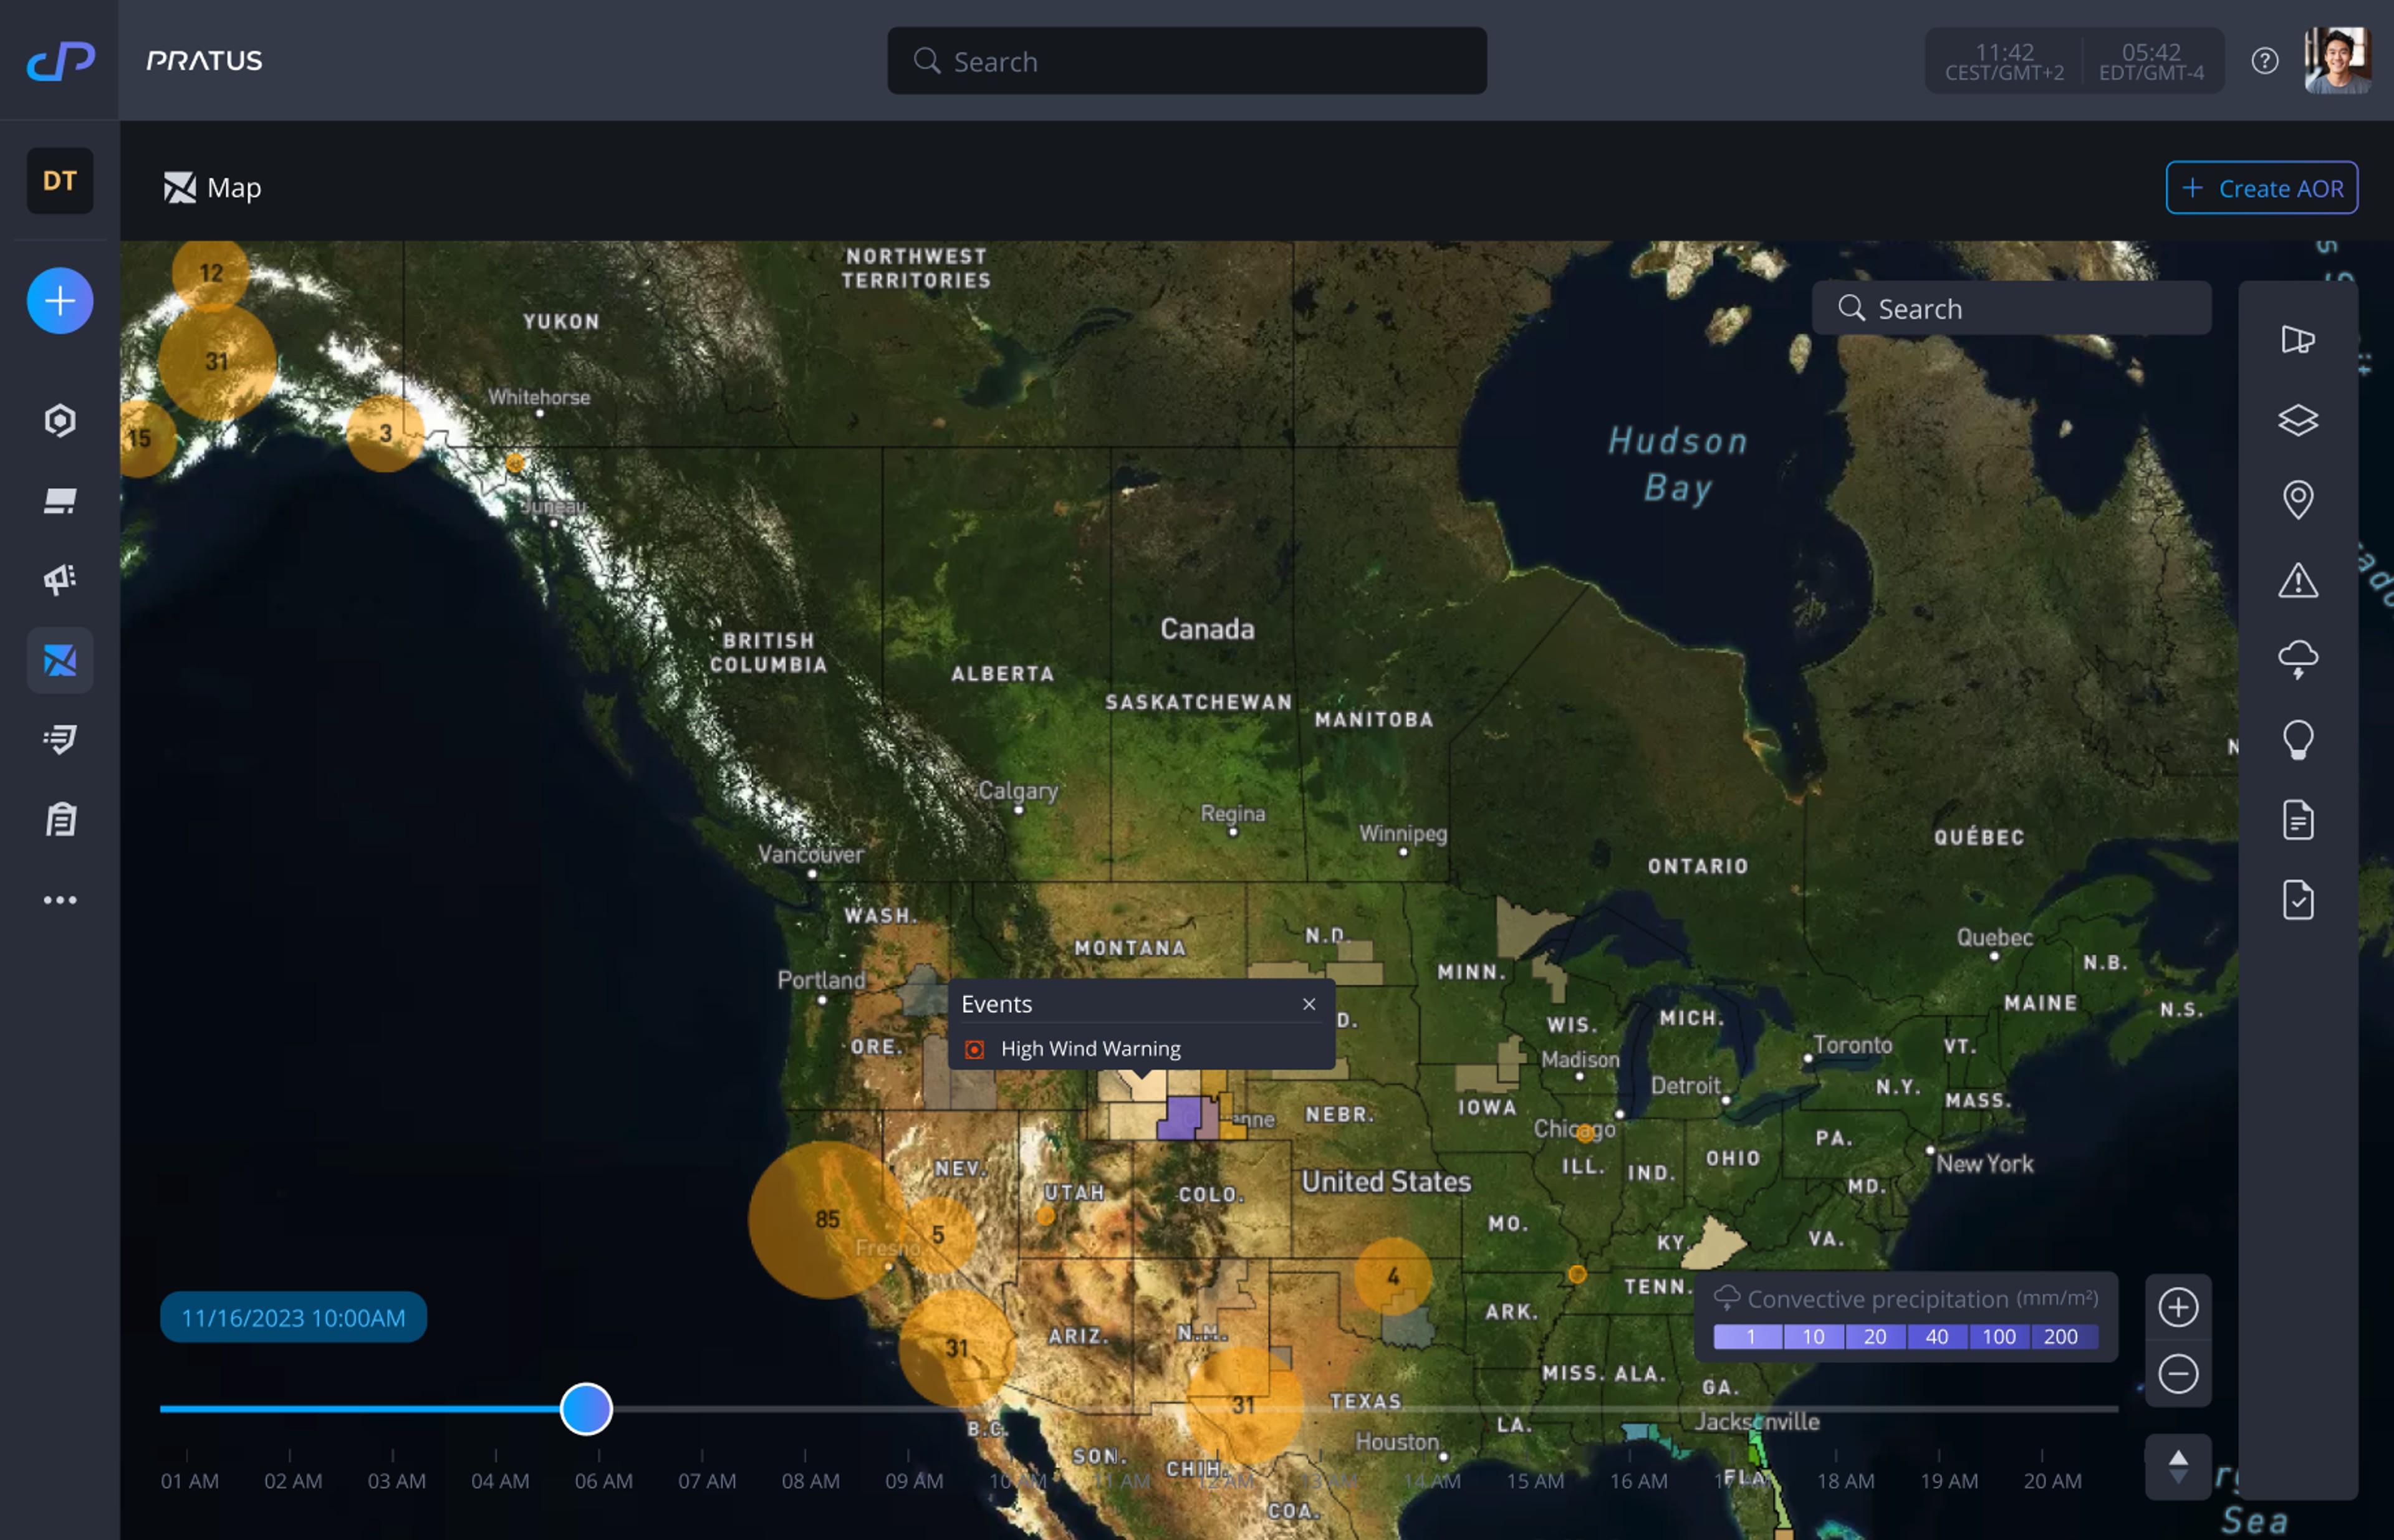Open the megaphone announcements sidebar icon
Image resolution: width=2394 pixels, height=1540 pixels.
coord(60,580)
